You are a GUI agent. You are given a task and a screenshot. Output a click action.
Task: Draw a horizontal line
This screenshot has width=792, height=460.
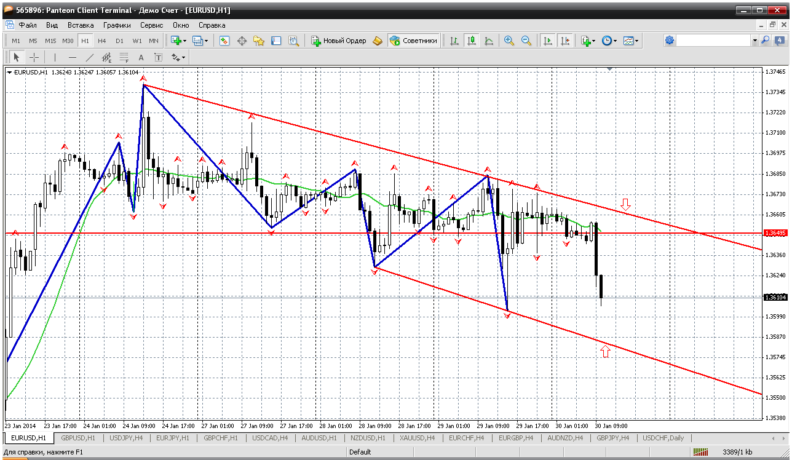[73, 57]
